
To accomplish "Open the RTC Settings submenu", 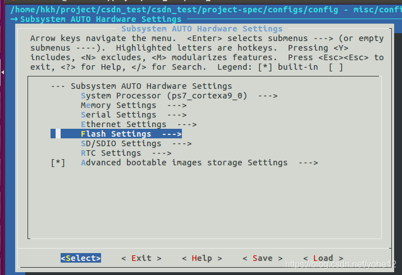I will 126,153.
